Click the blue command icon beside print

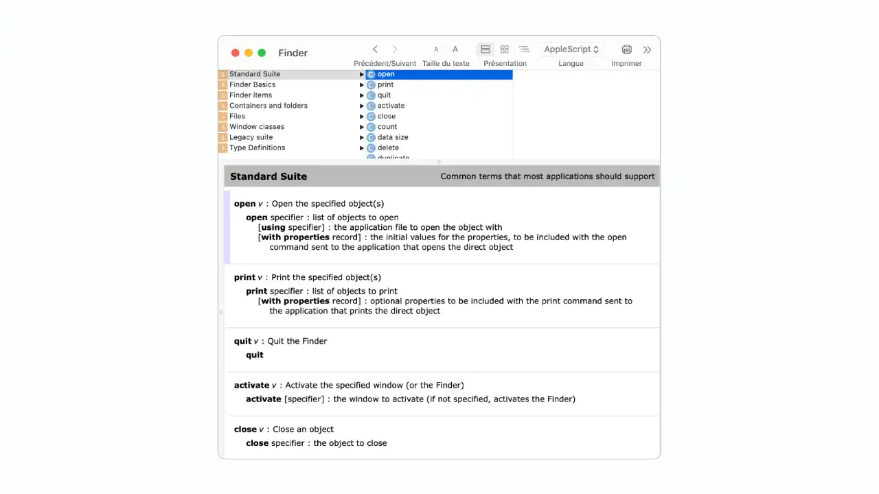(371, 85)
